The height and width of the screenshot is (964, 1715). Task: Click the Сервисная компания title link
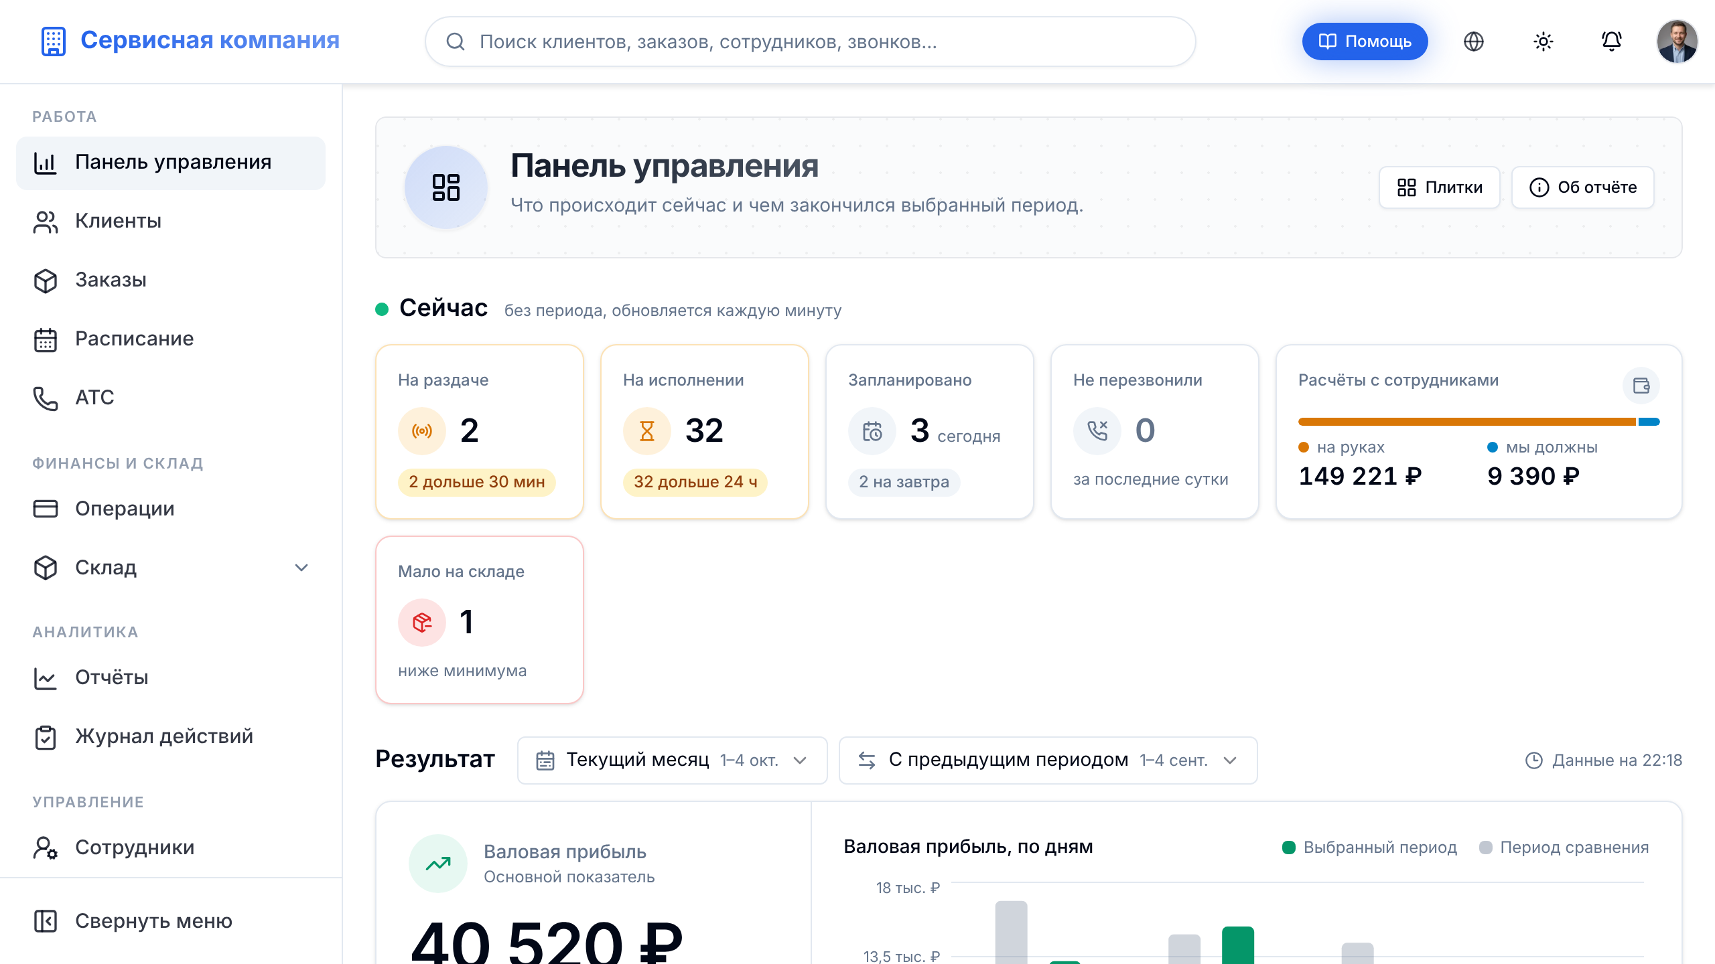[x=210, y=40]
